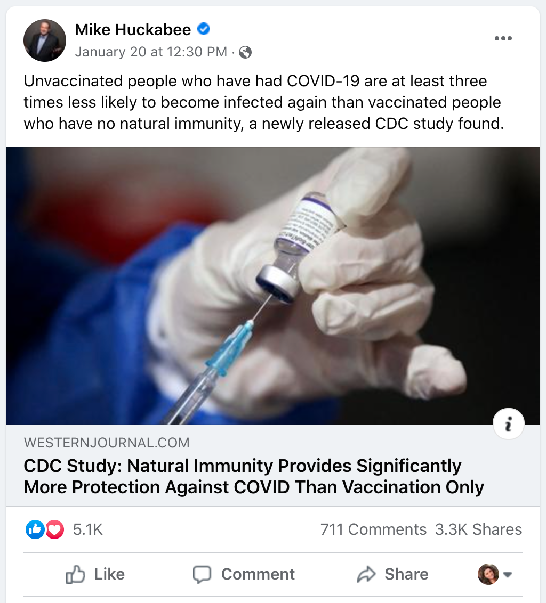Screen dimensions: 546x603
Task: Click the Share button
Action: (392, 574)
